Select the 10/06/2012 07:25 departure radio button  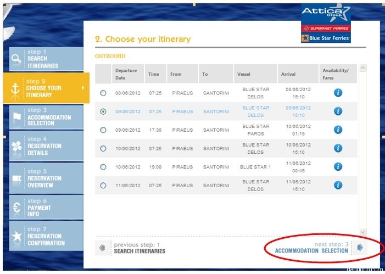pyautogui.click(x=103, y=149)
